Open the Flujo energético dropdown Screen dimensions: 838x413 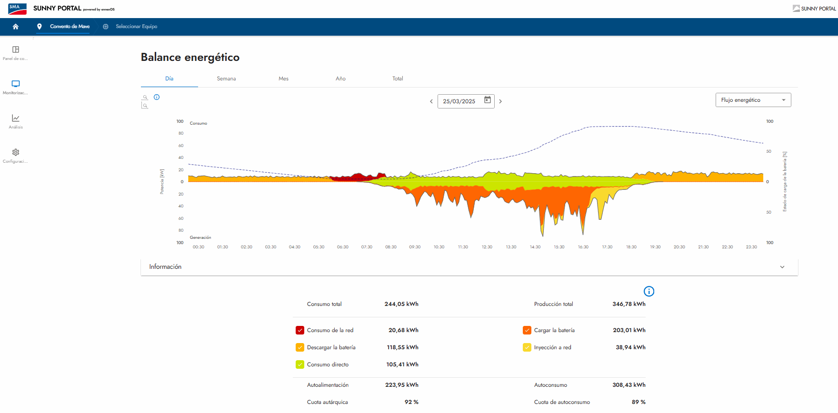(753, 100)
